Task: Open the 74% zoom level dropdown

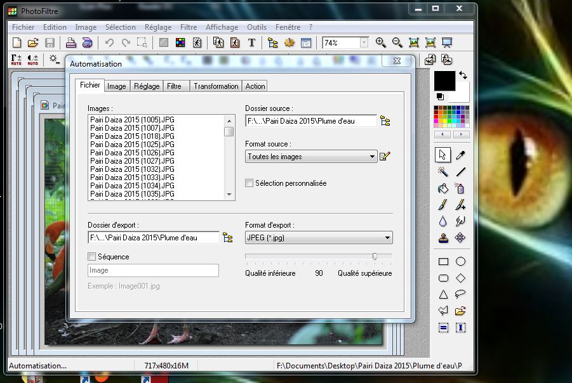Action: coord(364,43)
